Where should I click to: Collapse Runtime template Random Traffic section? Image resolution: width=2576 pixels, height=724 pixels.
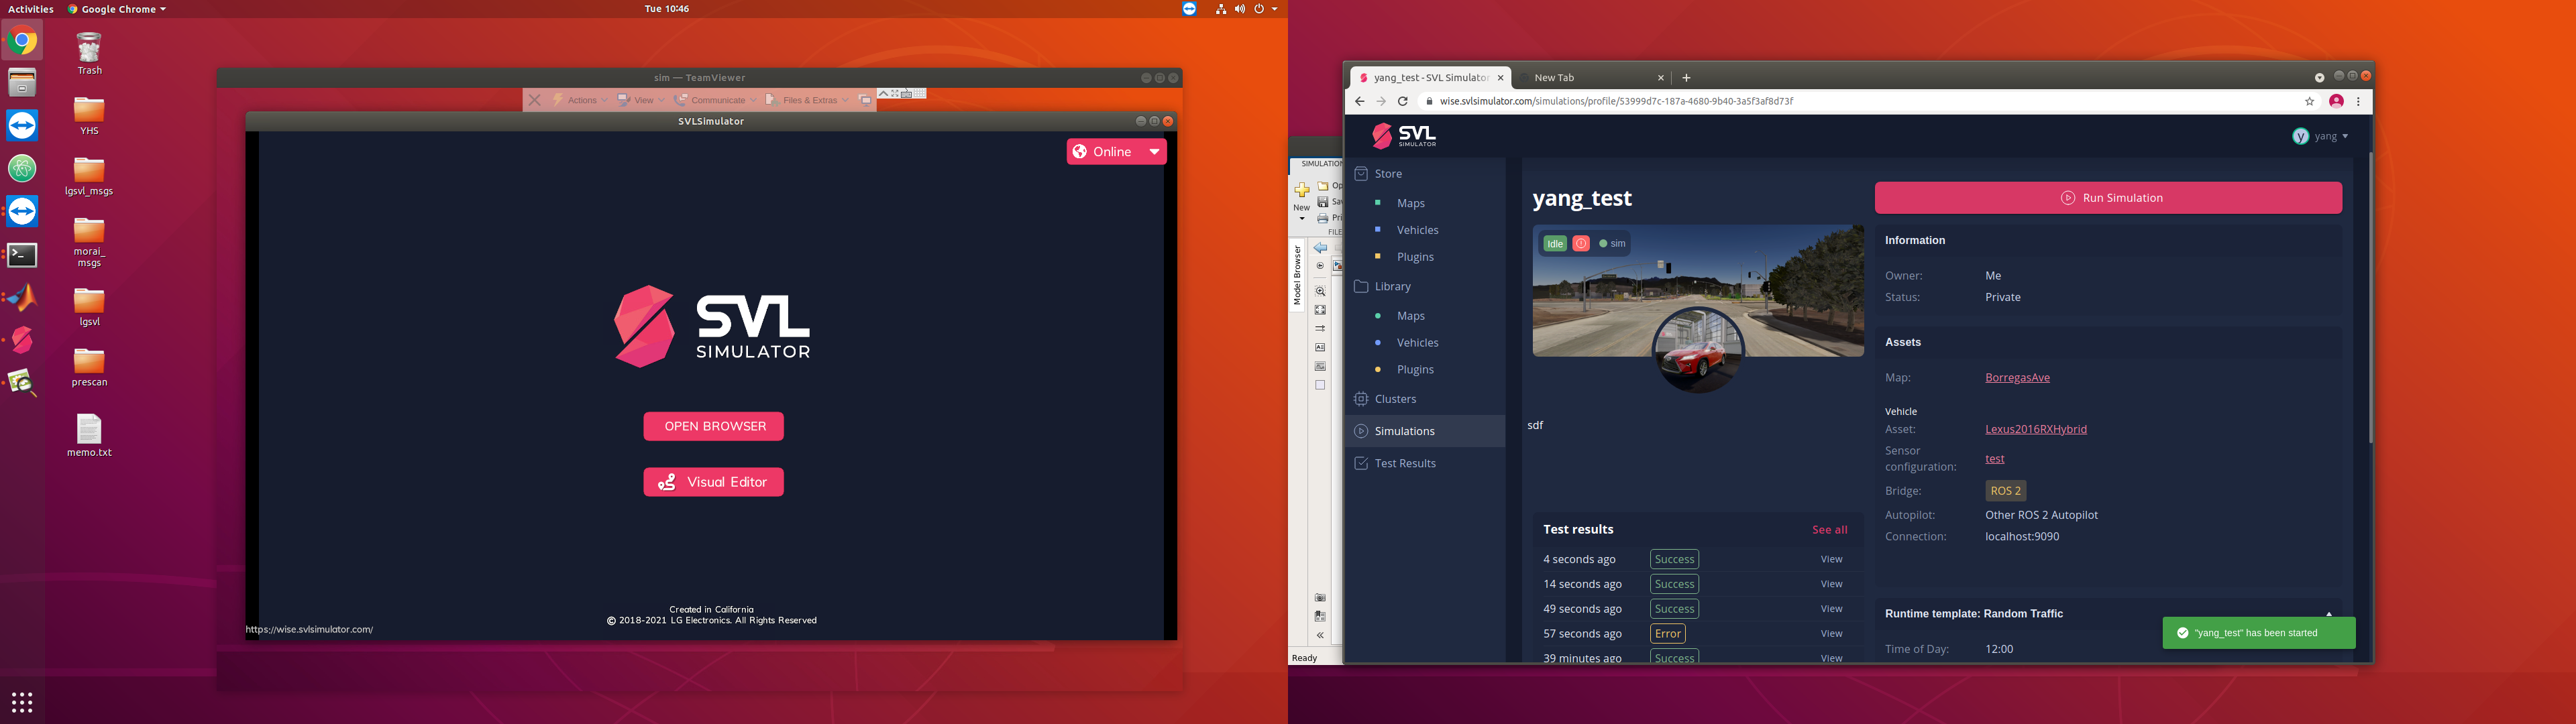coord(2329,613)
